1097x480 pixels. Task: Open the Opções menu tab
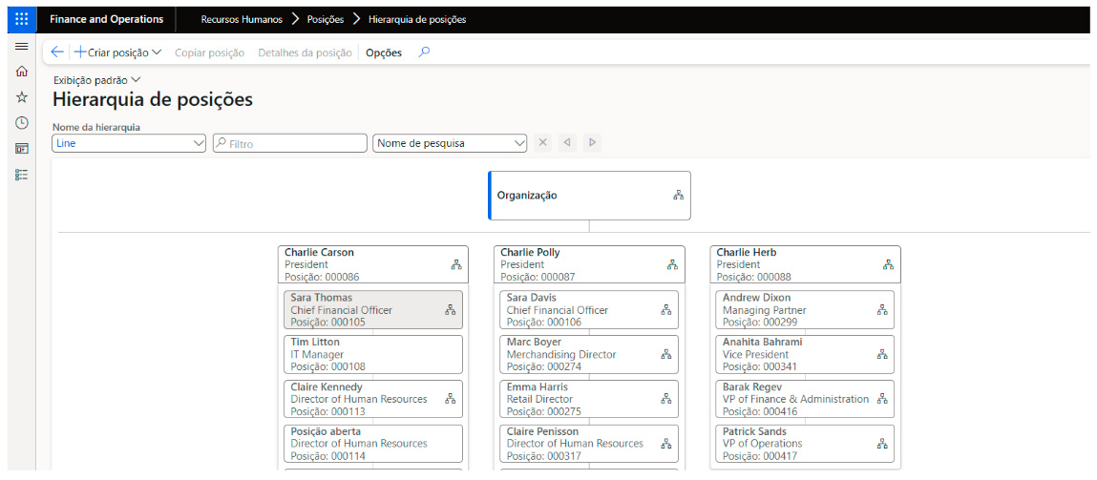(384, 52)
